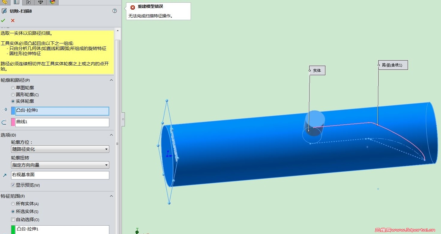The image size is (441, 234).
Task: Open the ConfigurationManager tab
Action: point(29,2)
